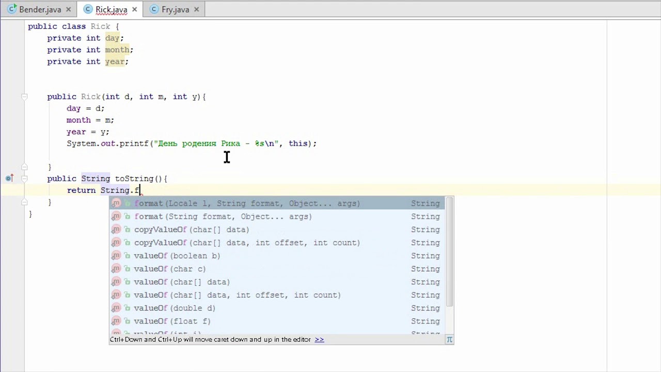This screenshot has width=661, height=372.
Task: Choose valueOf(char c) completion
Action: [x=277, y=269]
